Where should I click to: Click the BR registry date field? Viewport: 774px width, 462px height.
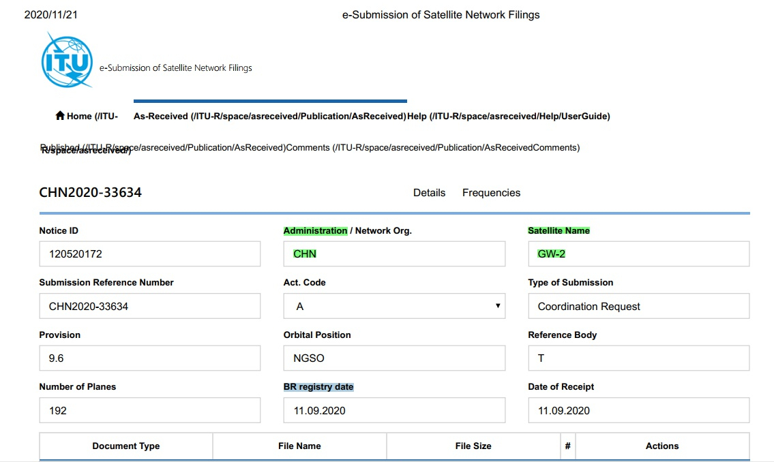[x=394, y=411]
